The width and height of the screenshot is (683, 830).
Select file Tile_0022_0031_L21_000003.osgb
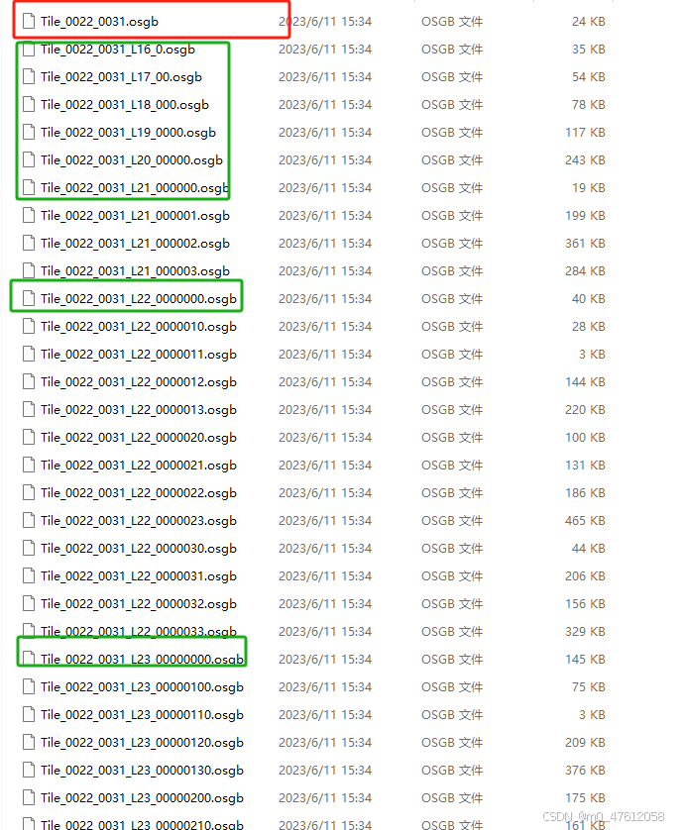point(135,271)
